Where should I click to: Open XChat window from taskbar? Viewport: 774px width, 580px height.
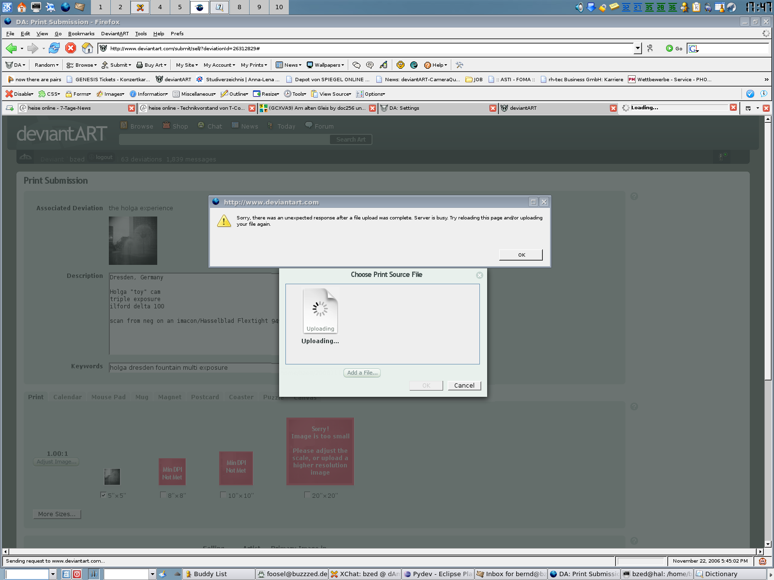coord(365,574)
